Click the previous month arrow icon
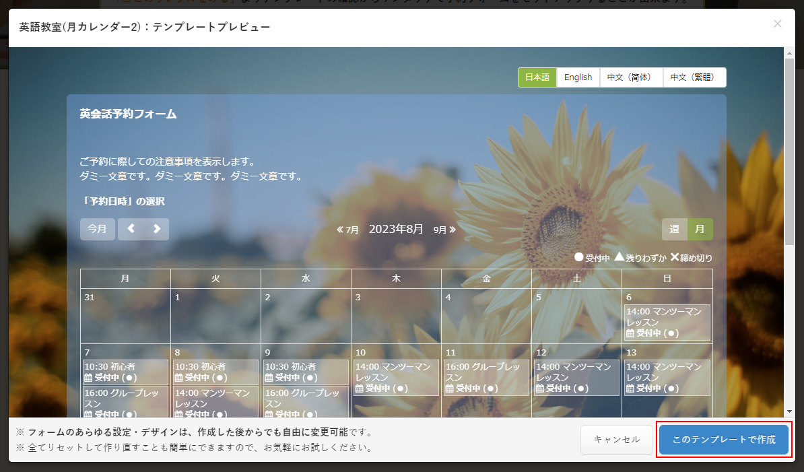The height and width of the screenshot is (472, 804). click(x=131, y=229)
